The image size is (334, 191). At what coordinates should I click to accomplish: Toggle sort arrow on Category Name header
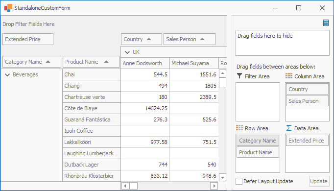(x=48, y=62)
